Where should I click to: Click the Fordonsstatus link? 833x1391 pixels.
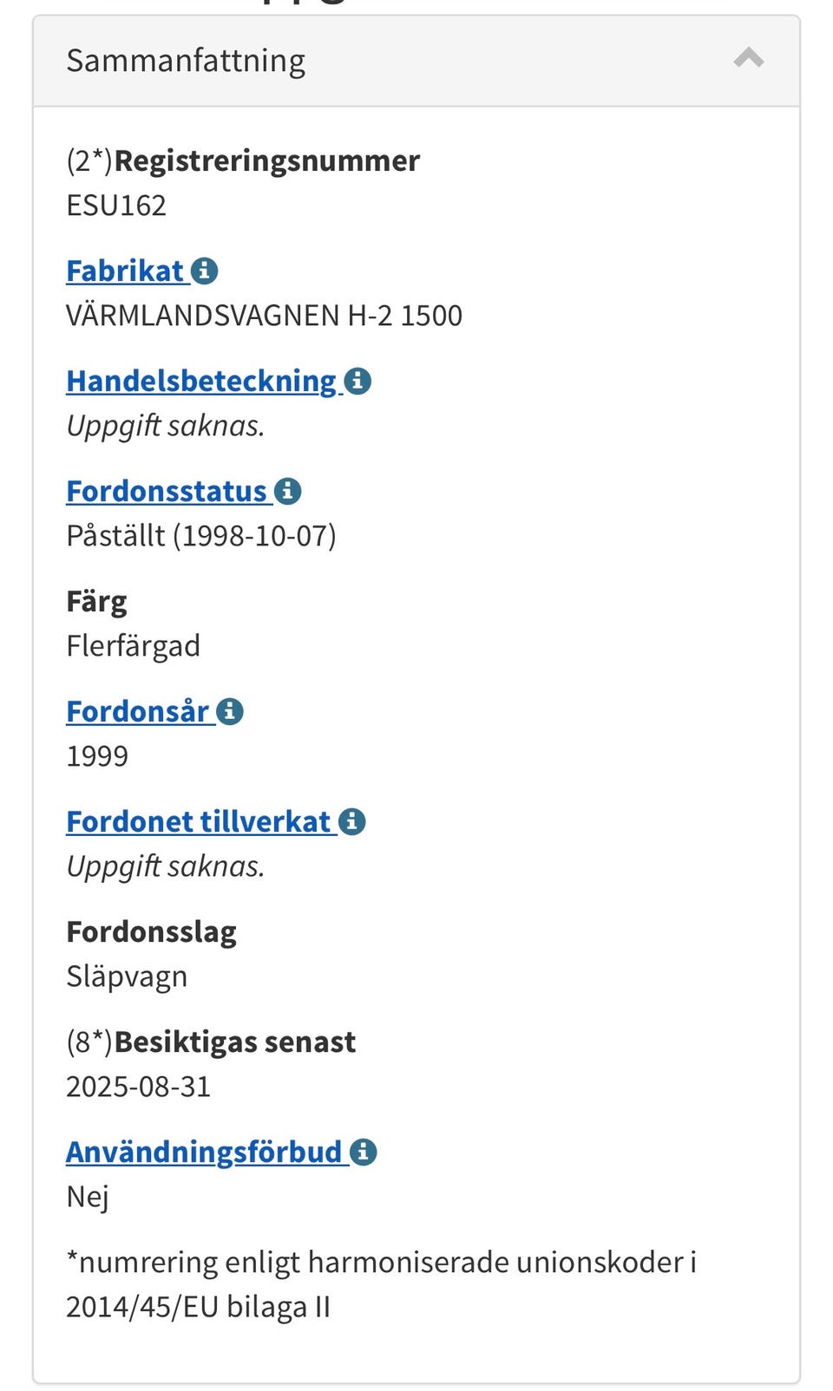pyautogui.click(x=166, y=491)
